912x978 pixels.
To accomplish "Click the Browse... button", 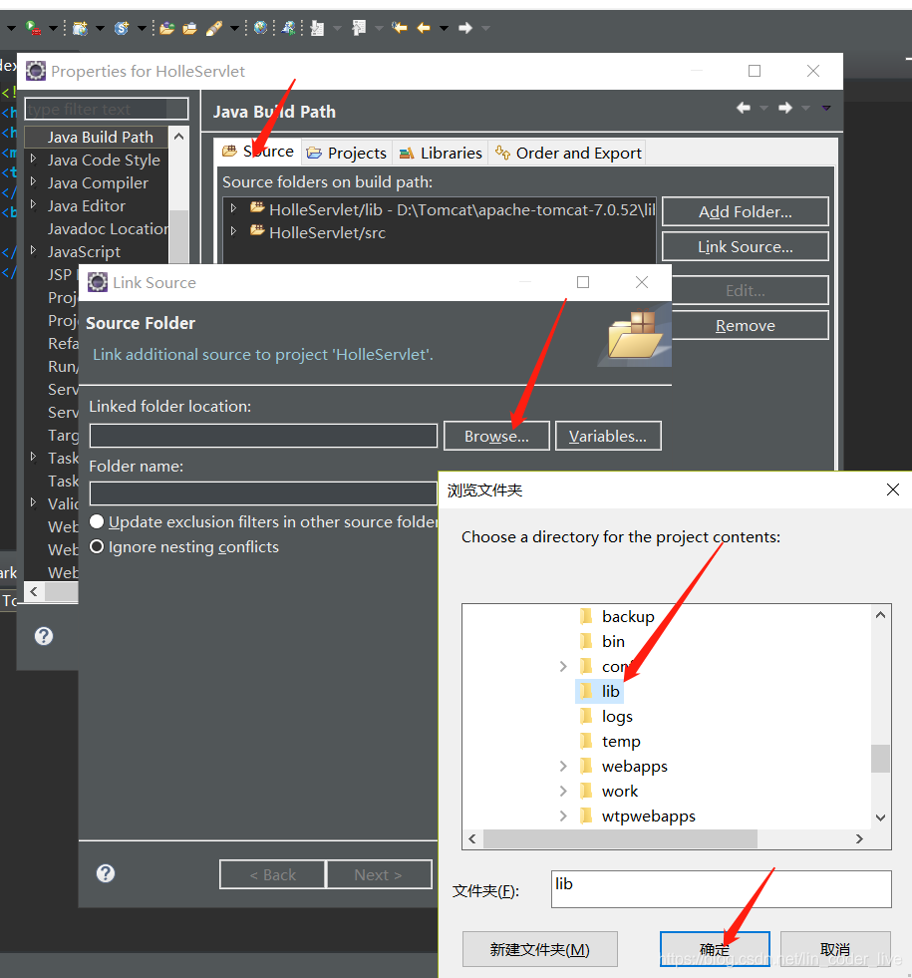I will click(496, 436).
